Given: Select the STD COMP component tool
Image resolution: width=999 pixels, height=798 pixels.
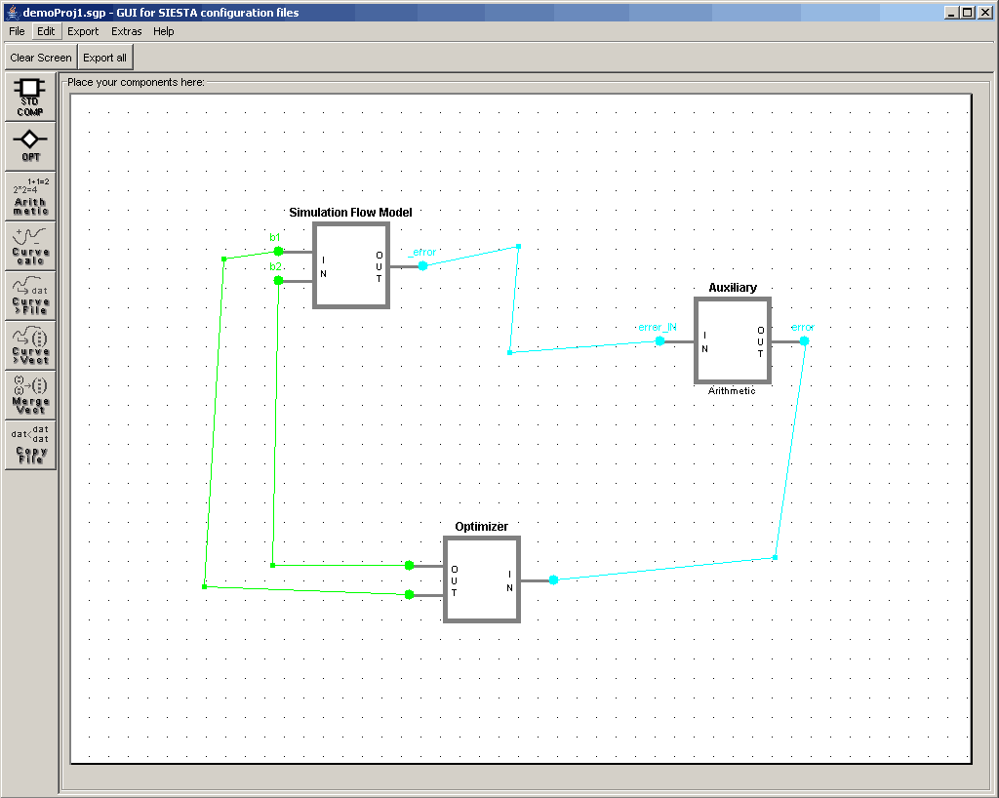Looking at the screenshot, I should 30,97.
